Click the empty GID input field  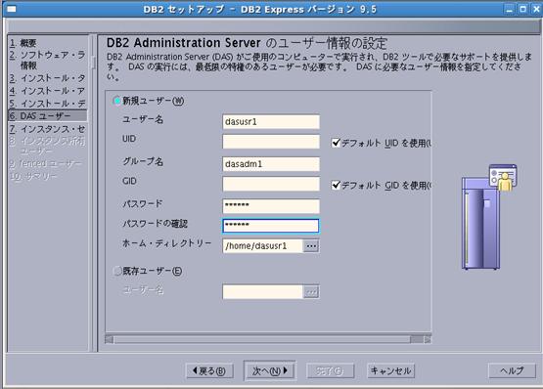pyautogui.click(x=271, y=184)
